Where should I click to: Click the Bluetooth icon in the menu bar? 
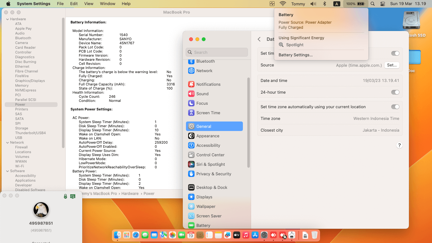point(324,4)
